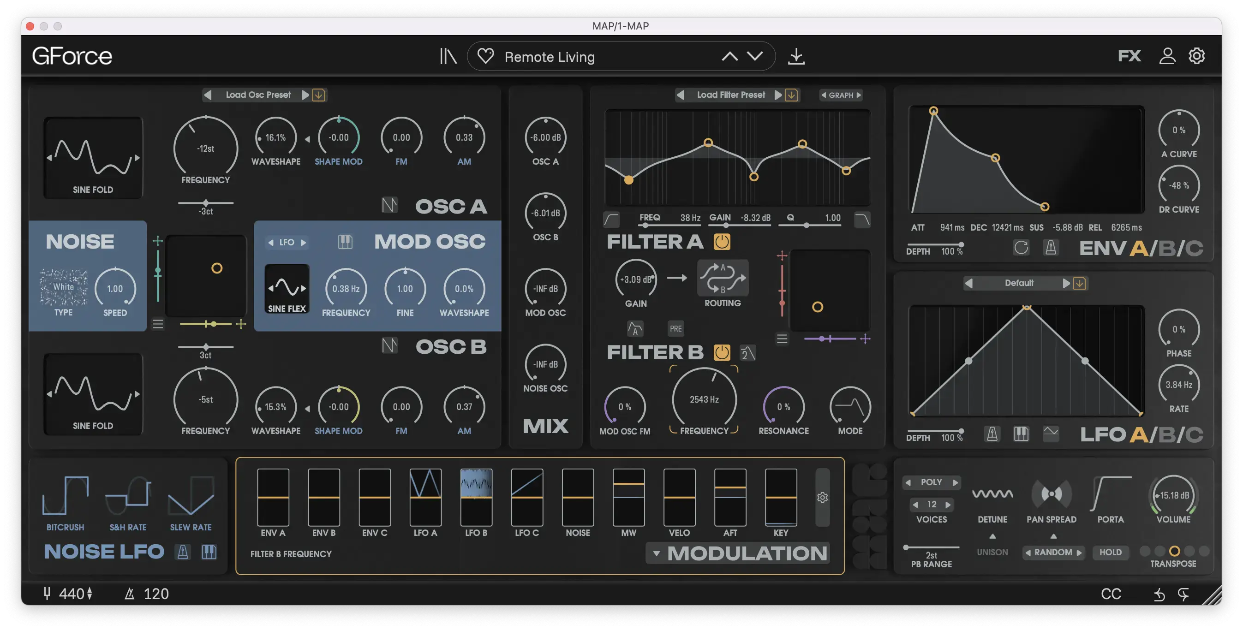Toggle the ENV loop circular arrow icon
Screen dimensions: 1243x630
pyautogui.click(x=1021, y=248)
